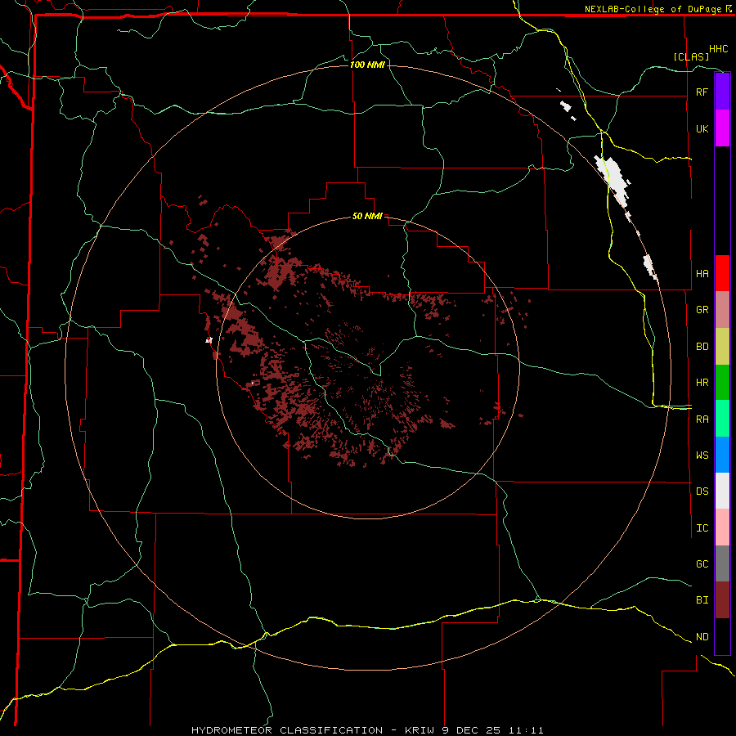
Task: Click the DS legend label
Action: coord(702,491)
